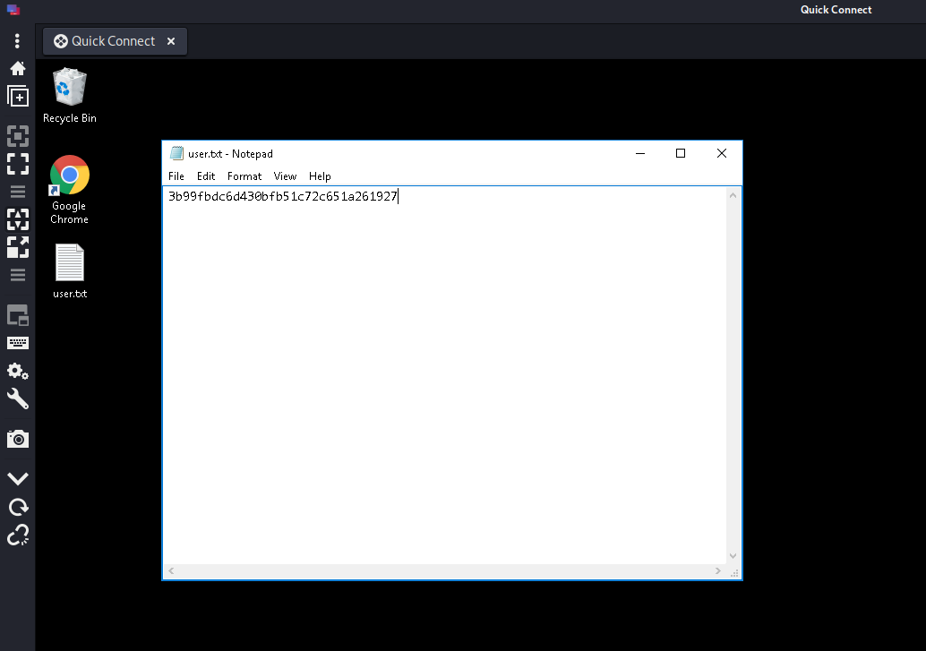Screen dimensions: 926x651
Task: Click the wrench tools icon
Action: 18,398
